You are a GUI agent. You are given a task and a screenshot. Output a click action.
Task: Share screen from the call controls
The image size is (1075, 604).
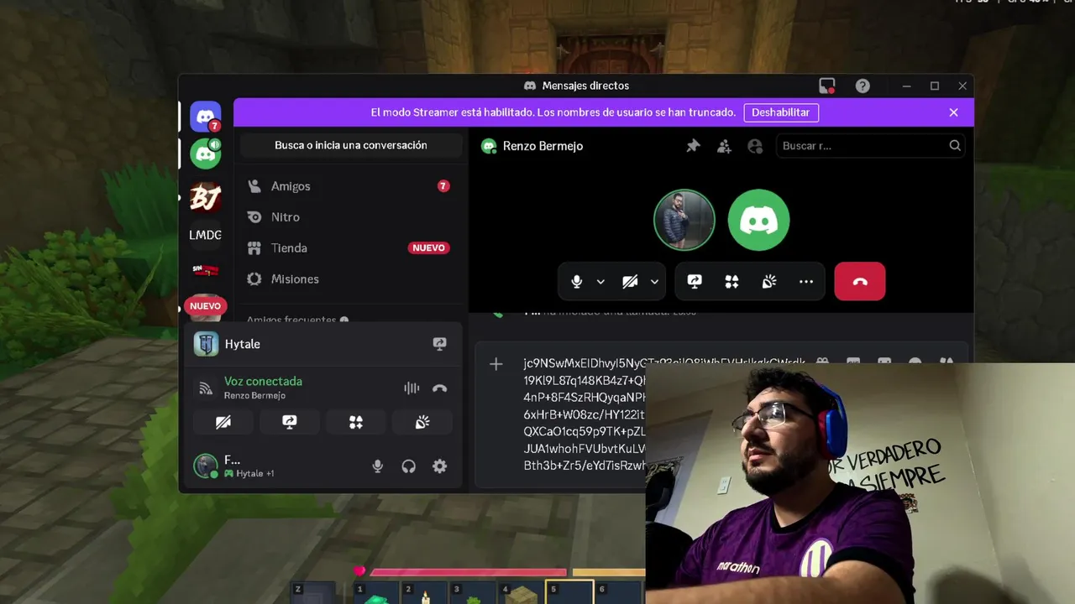click(x=695, y=282)
